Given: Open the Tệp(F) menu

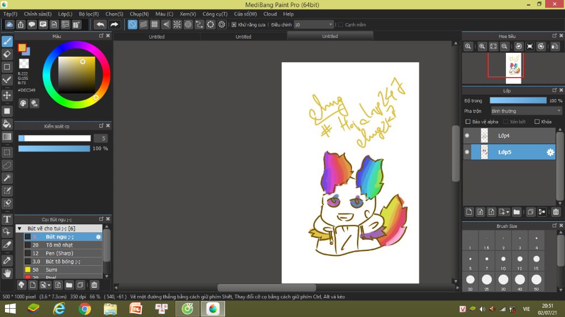Looking at the screenshot, I should [10, 14].
